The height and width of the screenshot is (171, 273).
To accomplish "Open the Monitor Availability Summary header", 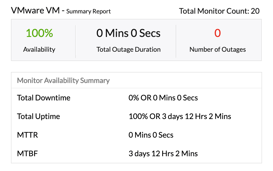I will click(x=63, y=80).
